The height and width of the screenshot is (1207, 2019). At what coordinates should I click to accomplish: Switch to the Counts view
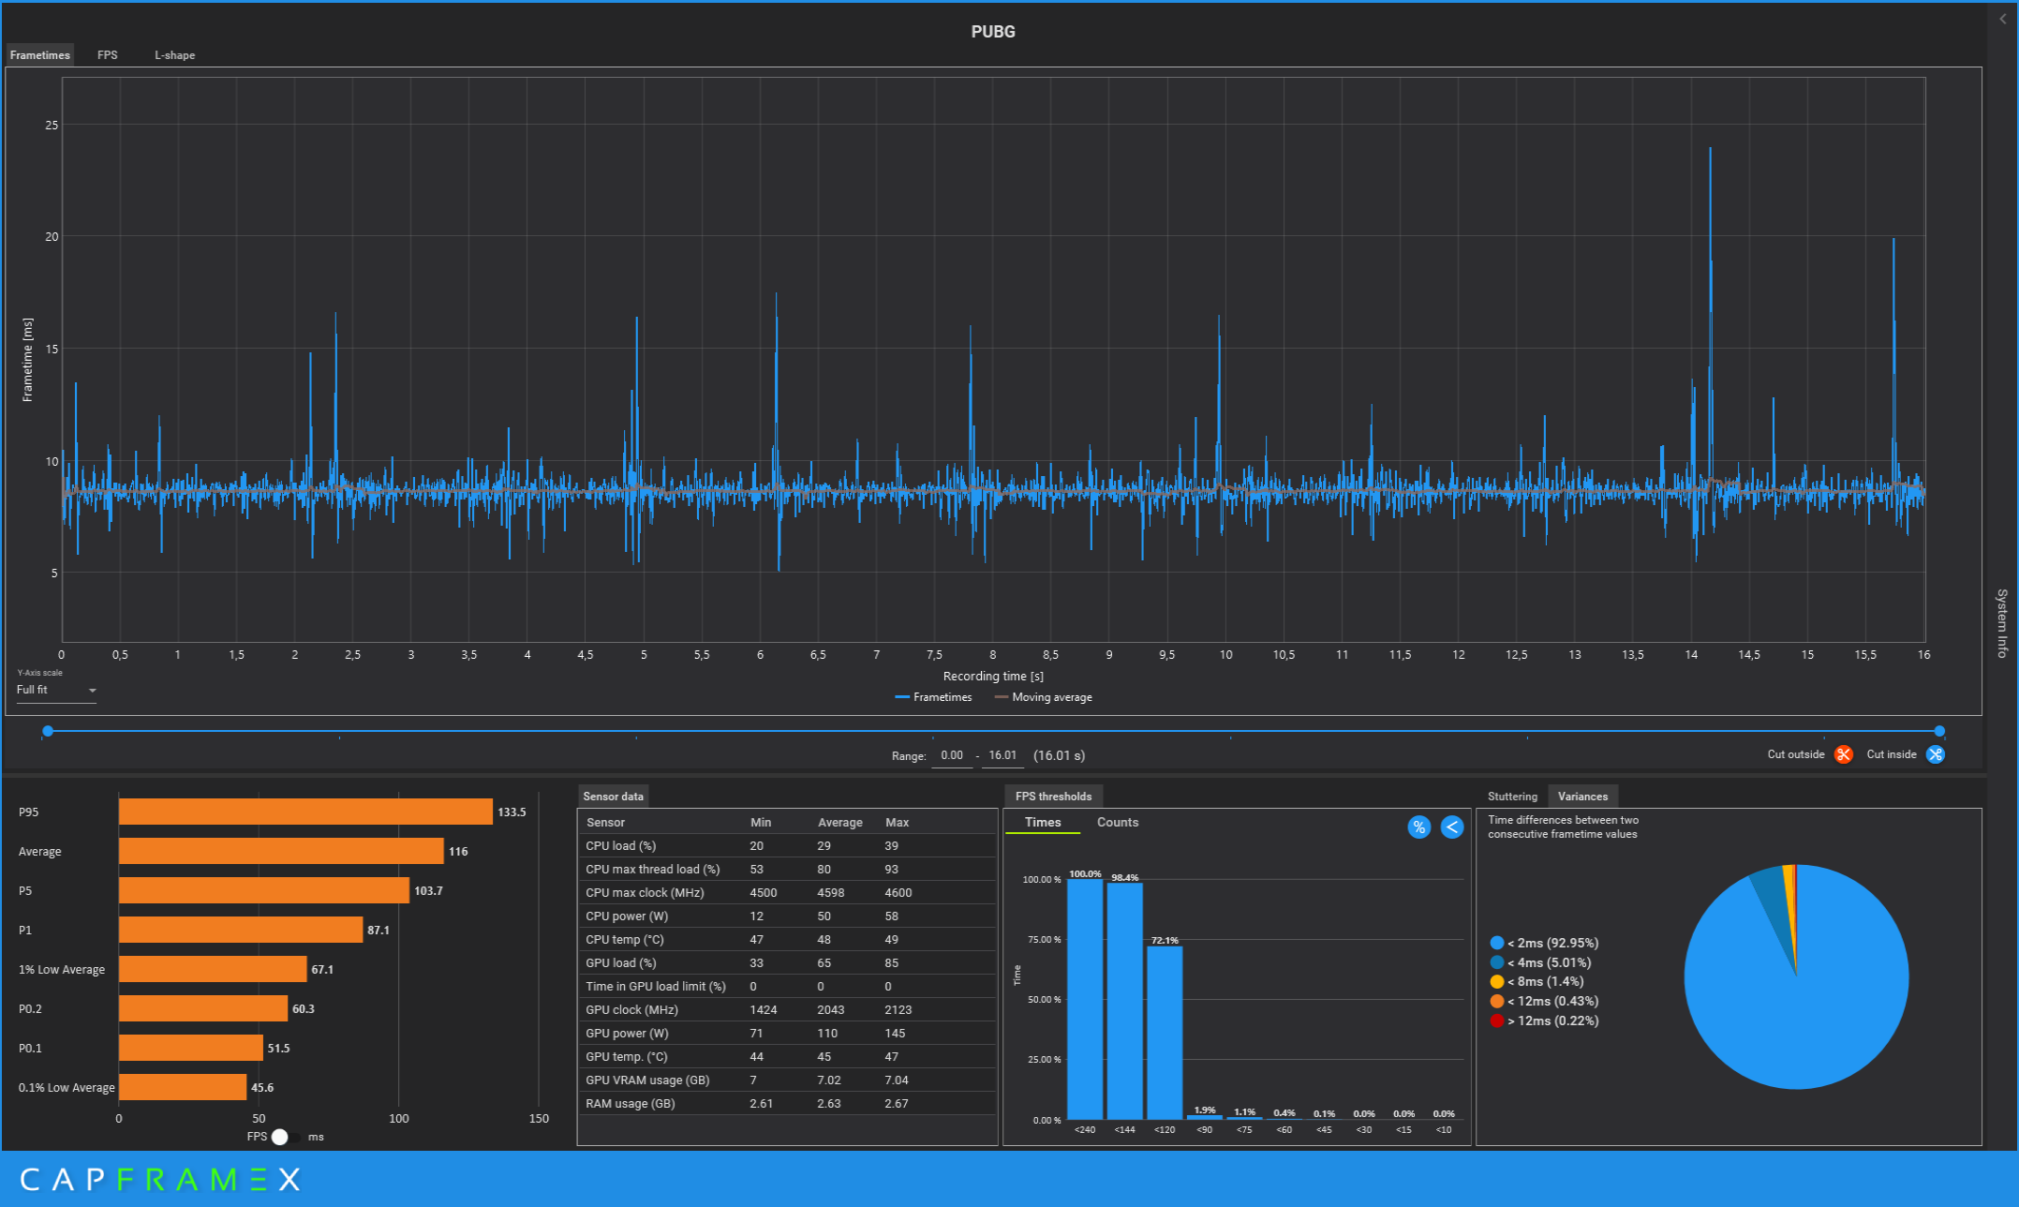tap(1117, 822)
